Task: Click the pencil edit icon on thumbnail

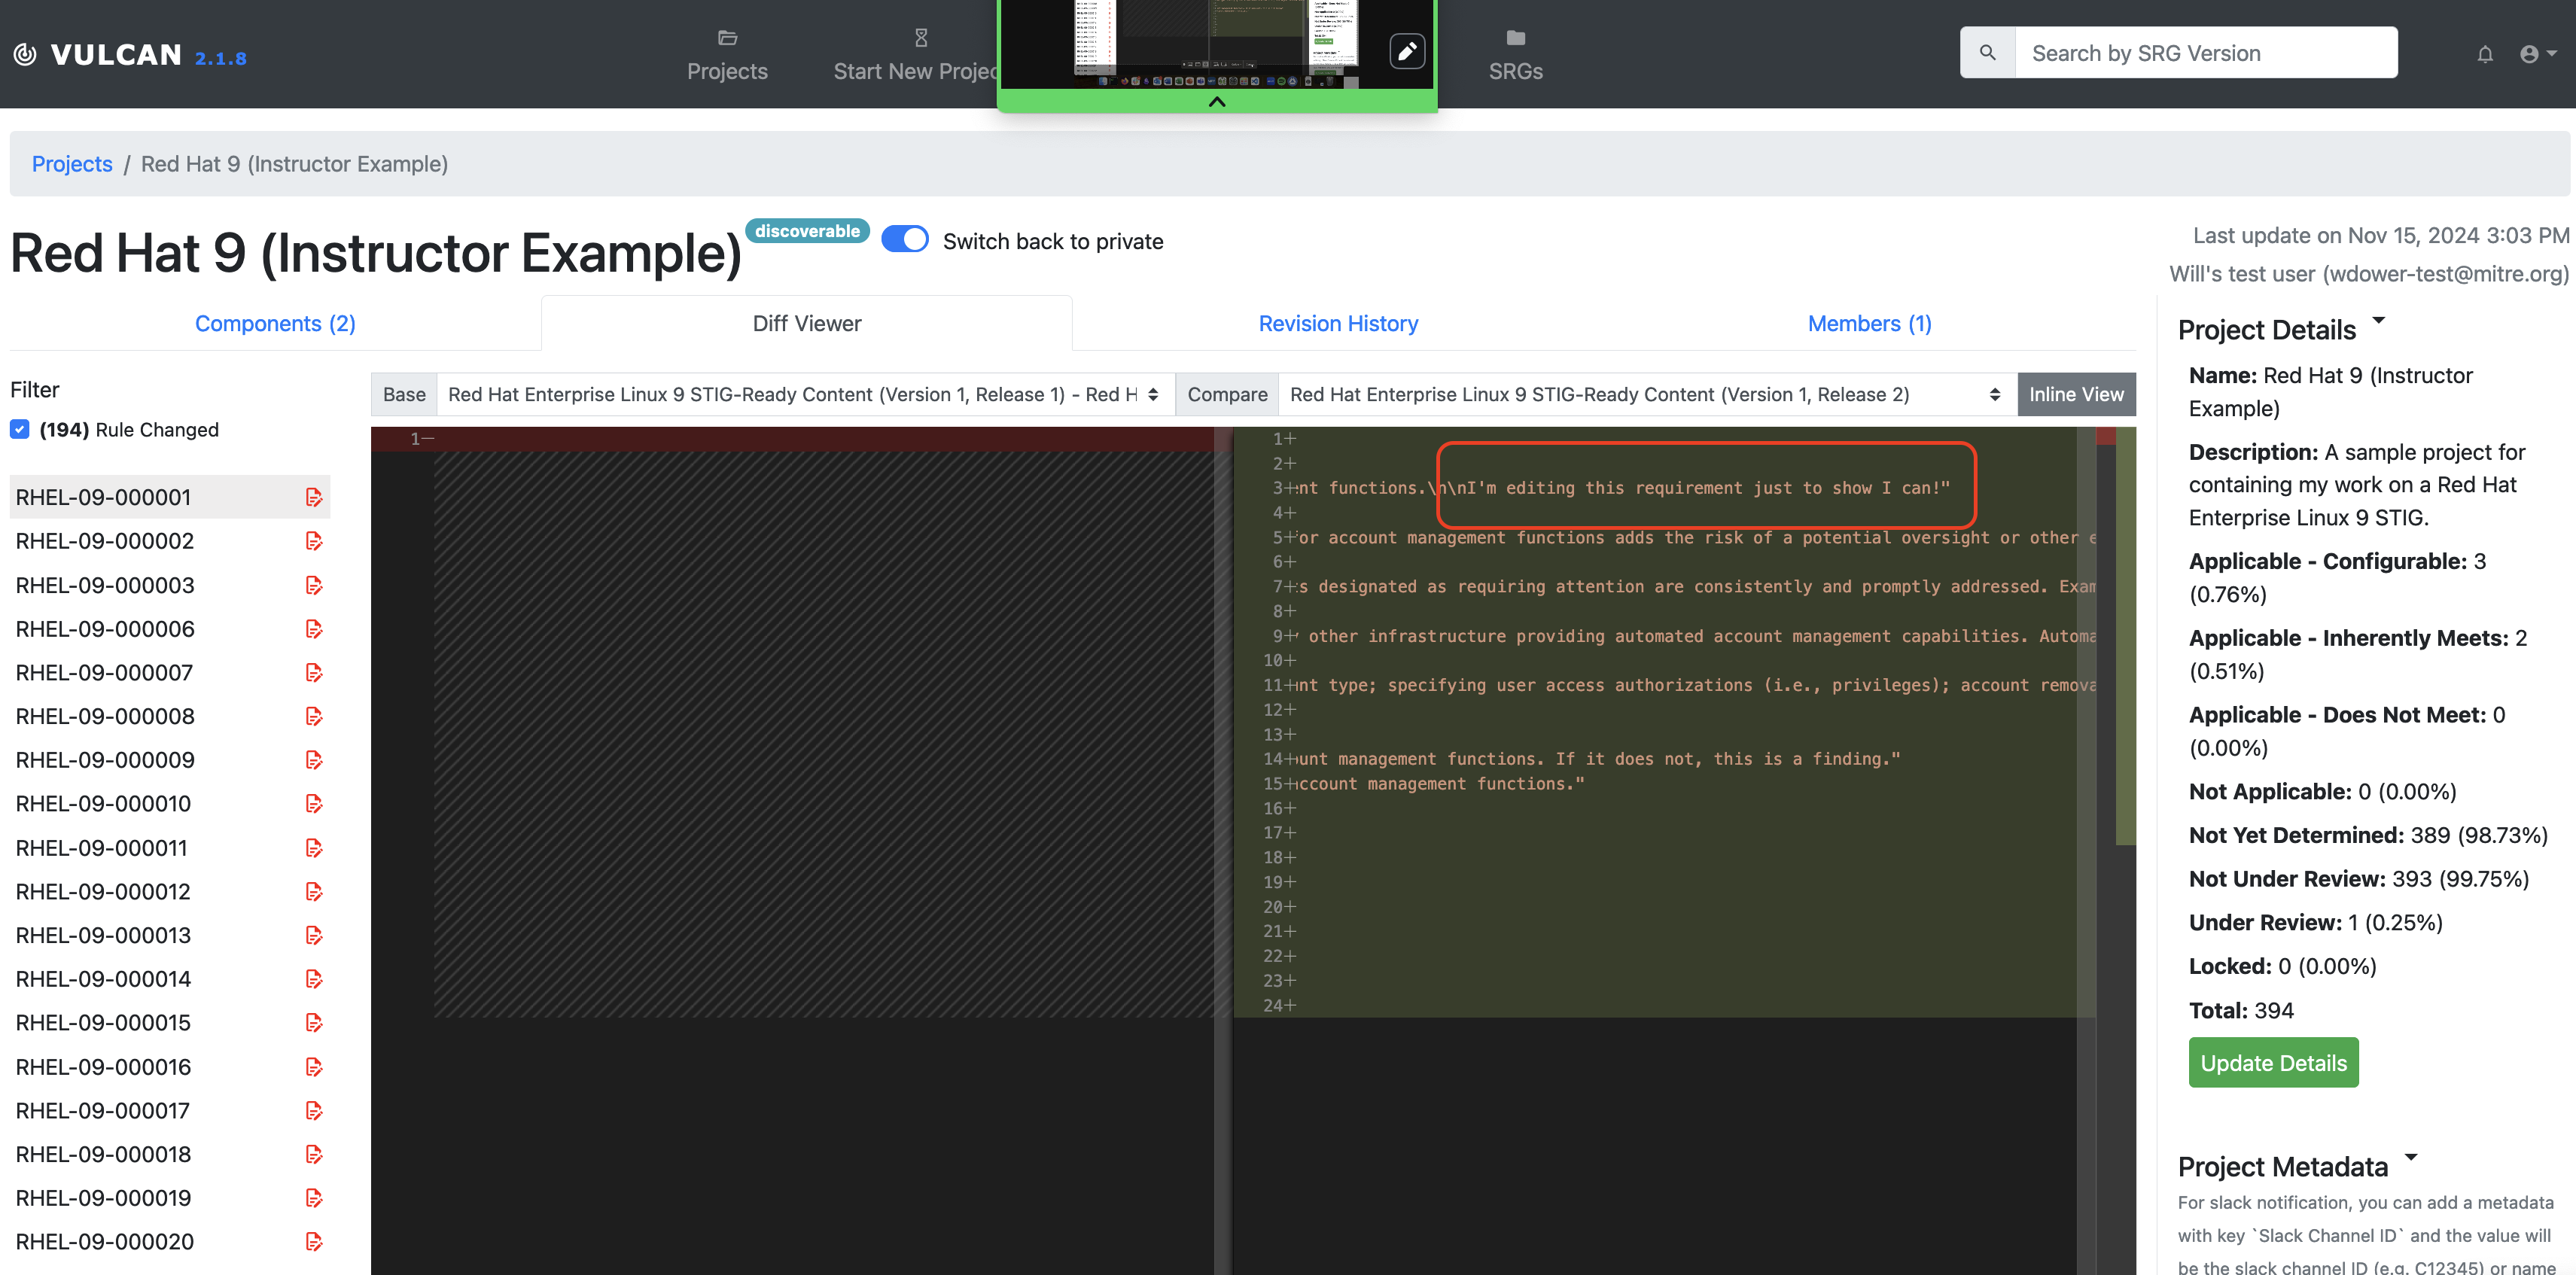Action: [1406, 51]
